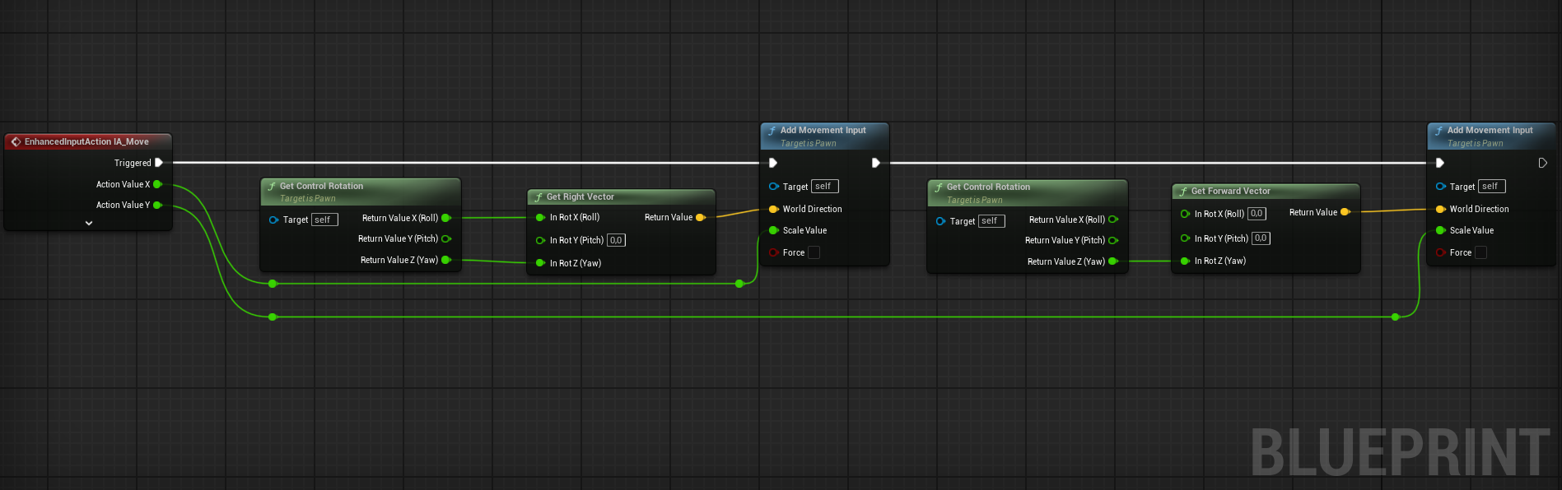
Task: Click Target pin on first Add Movement Input
Action: [x=773, y=187]
